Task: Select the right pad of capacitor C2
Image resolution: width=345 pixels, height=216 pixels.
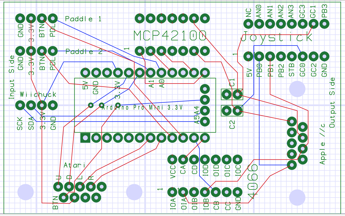Action: click(237, 110)
